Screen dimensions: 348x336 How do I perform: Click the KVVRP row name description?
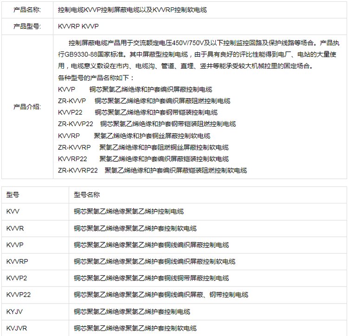click(x=155, y=261)
